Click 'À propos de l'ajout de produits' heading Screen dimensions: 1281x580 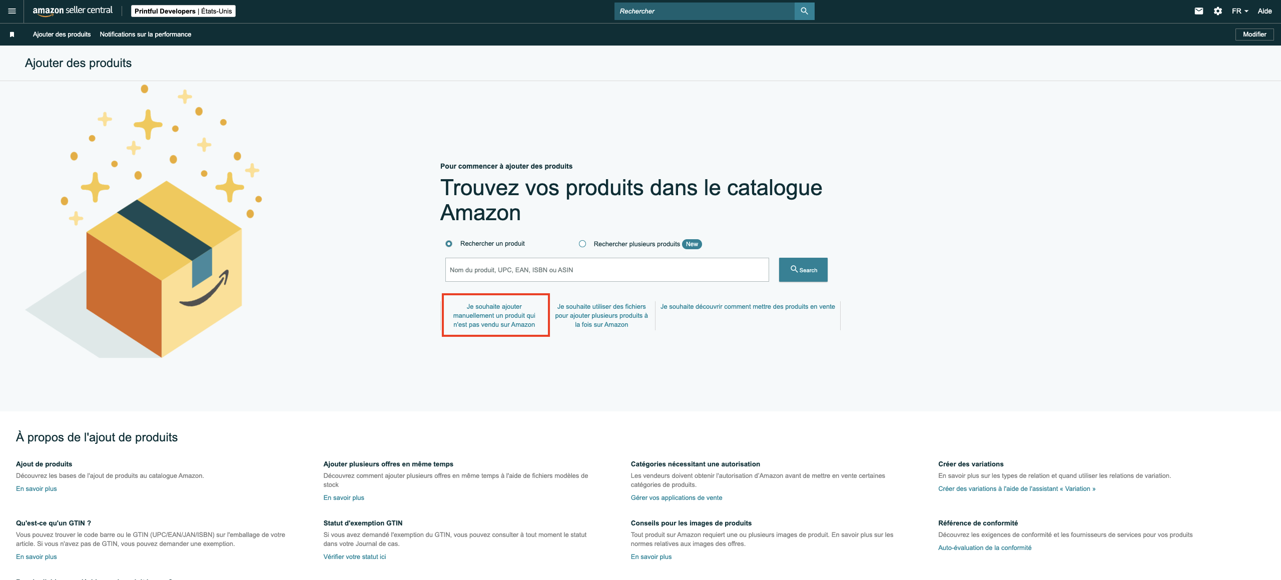(97, 437)
